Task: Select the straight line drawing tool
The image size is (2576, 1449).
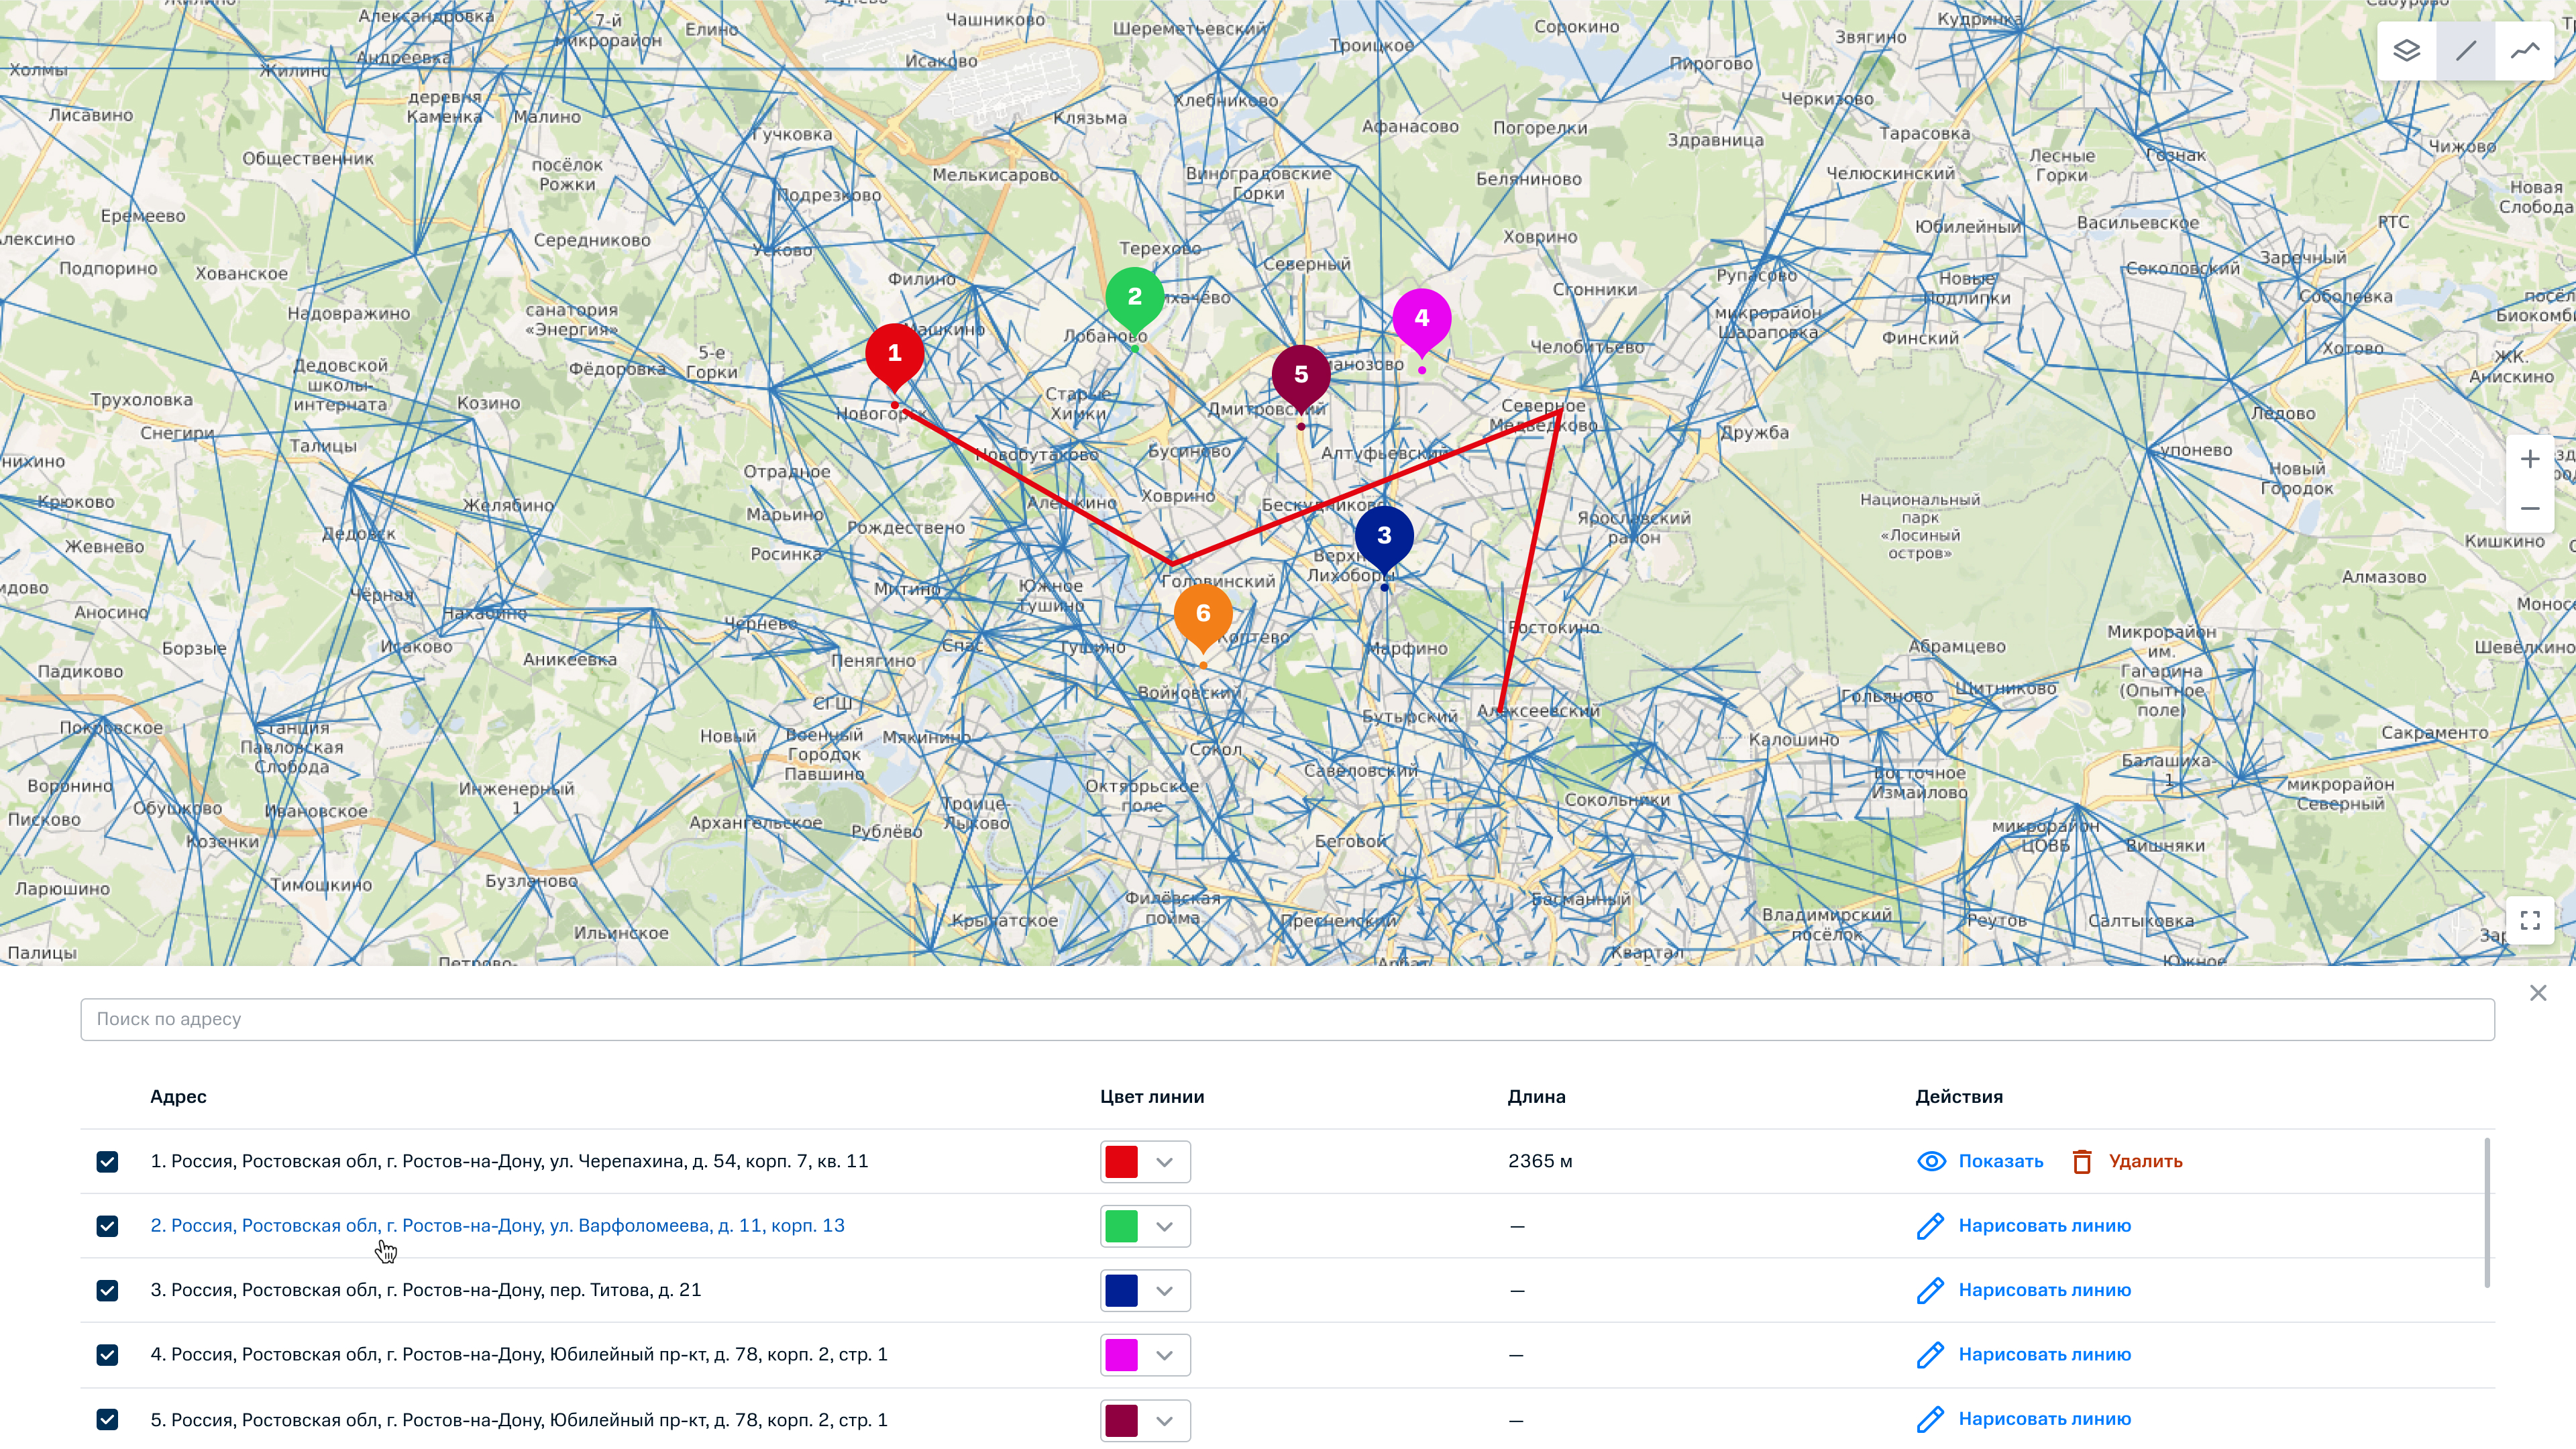Action: coord(2466,50)
